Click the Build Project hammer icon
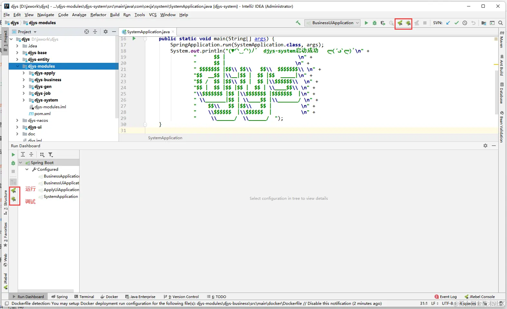 298,23
